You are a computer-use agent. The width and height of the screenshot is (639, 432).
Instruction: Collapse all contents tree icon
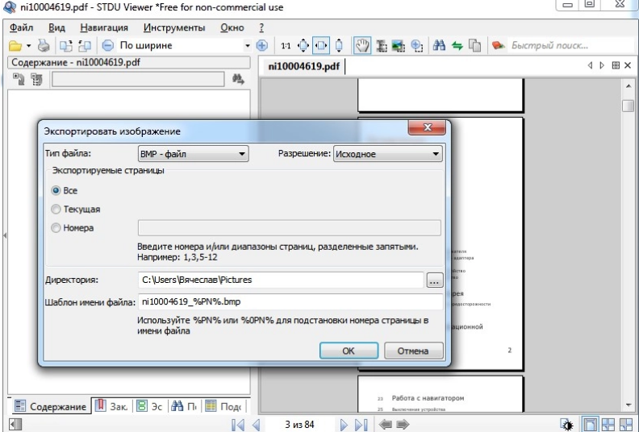[36, 79]
